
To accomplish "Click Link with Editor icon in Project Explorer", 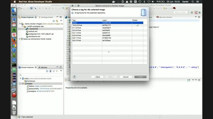I will coord(57,21).
